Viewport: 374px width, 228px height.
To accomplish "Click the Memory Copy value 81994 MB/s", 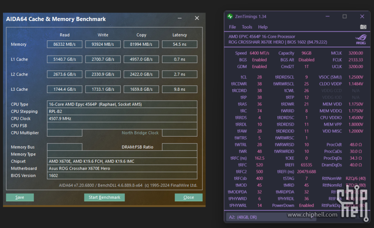I will pyautogui.click(x=141, y=44).
